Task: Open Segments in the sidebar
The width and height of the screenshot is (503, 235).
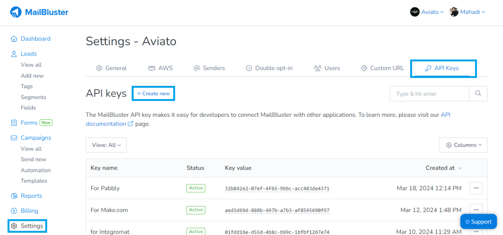Action: click(33, 97)
